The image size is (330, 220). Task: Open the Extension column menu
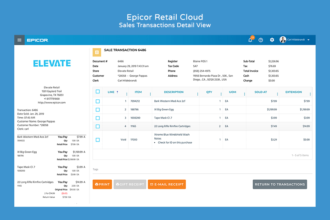310,94
